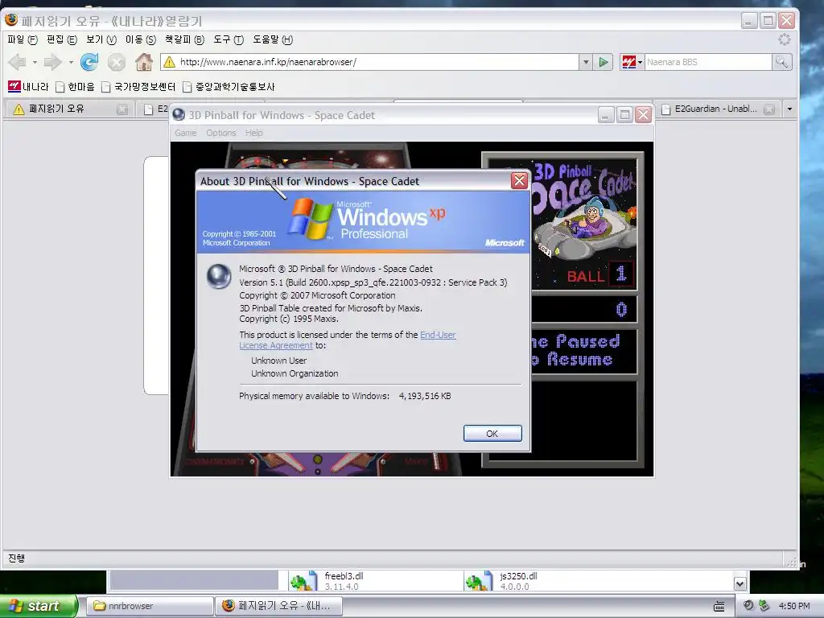The image size is (824, 618).
Task: Open the forward history dropdown arrow
Action: point(71,62)
